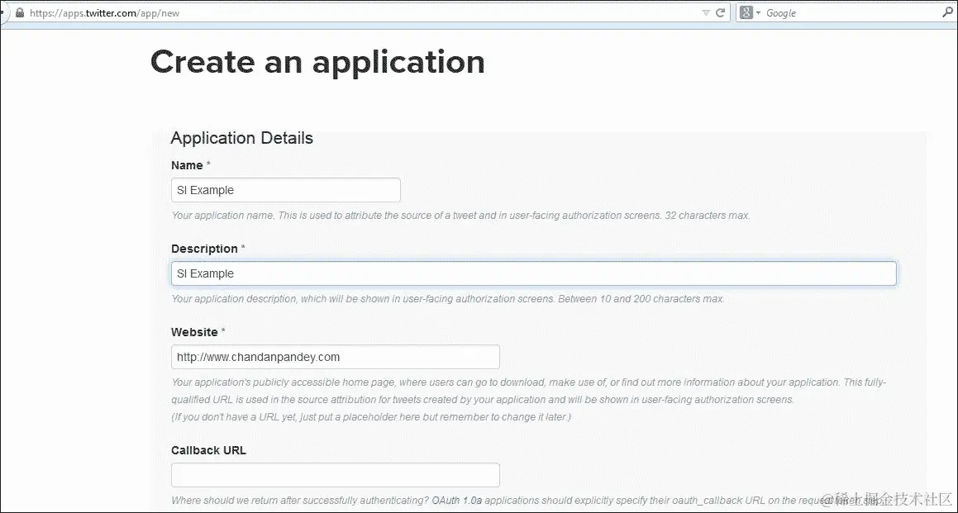Click the reload page icon
The height and width of the screenshot is (513, 958).
(x=720, y=12)
